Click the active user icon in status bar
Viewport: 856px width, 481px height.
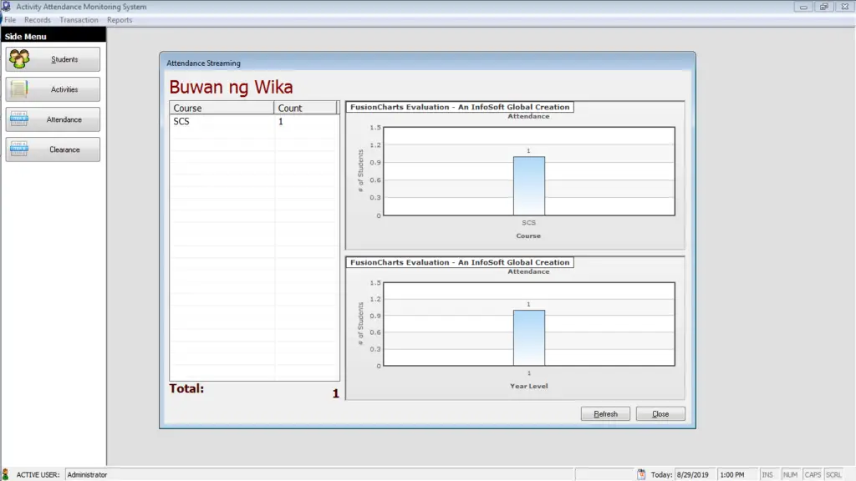pos(8,473)
